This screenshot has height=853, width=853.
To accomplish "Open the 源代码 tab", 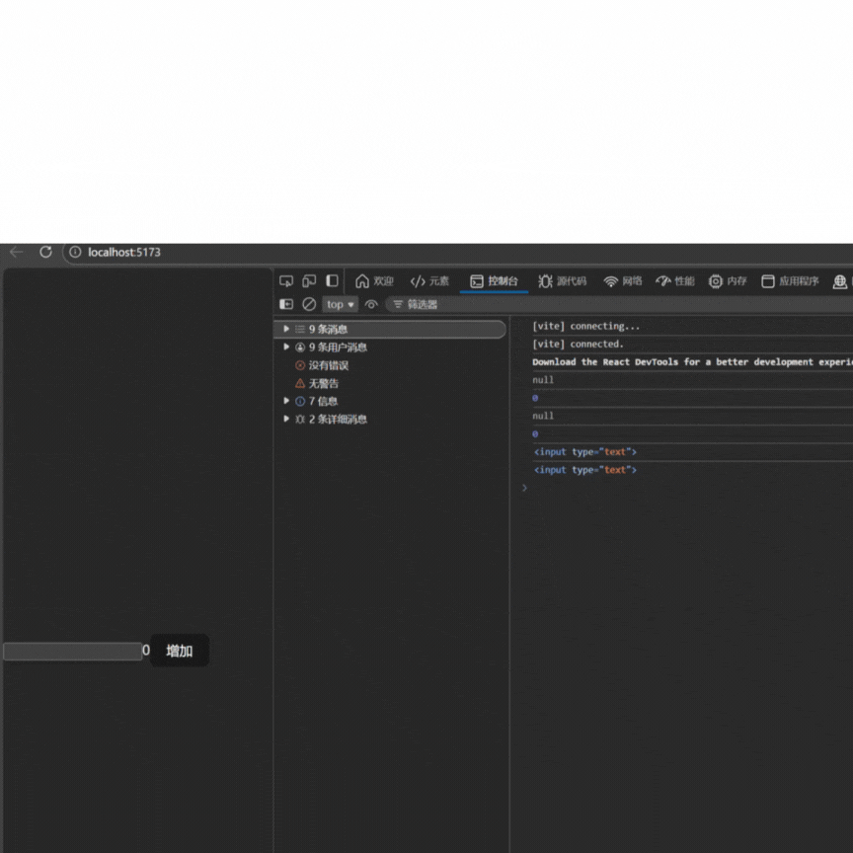I will pyautogui.click(x=563, y=281).
